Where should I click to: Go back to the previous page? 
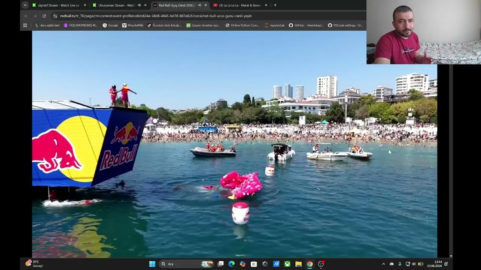[x=26, y=16]
